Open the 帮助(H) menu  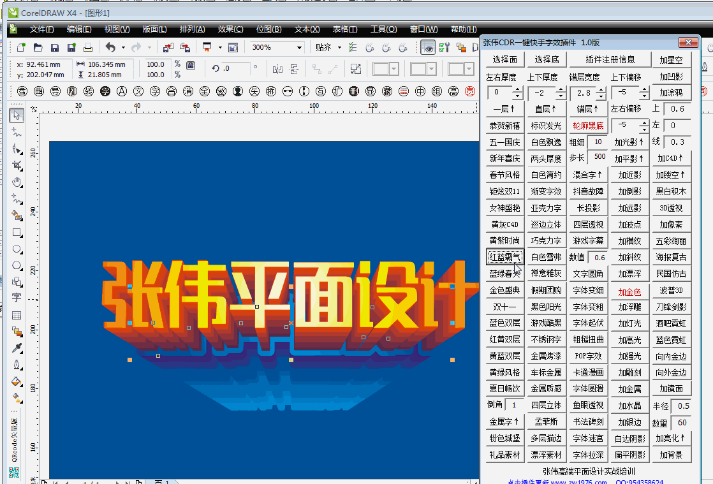[x=464, y=29]
